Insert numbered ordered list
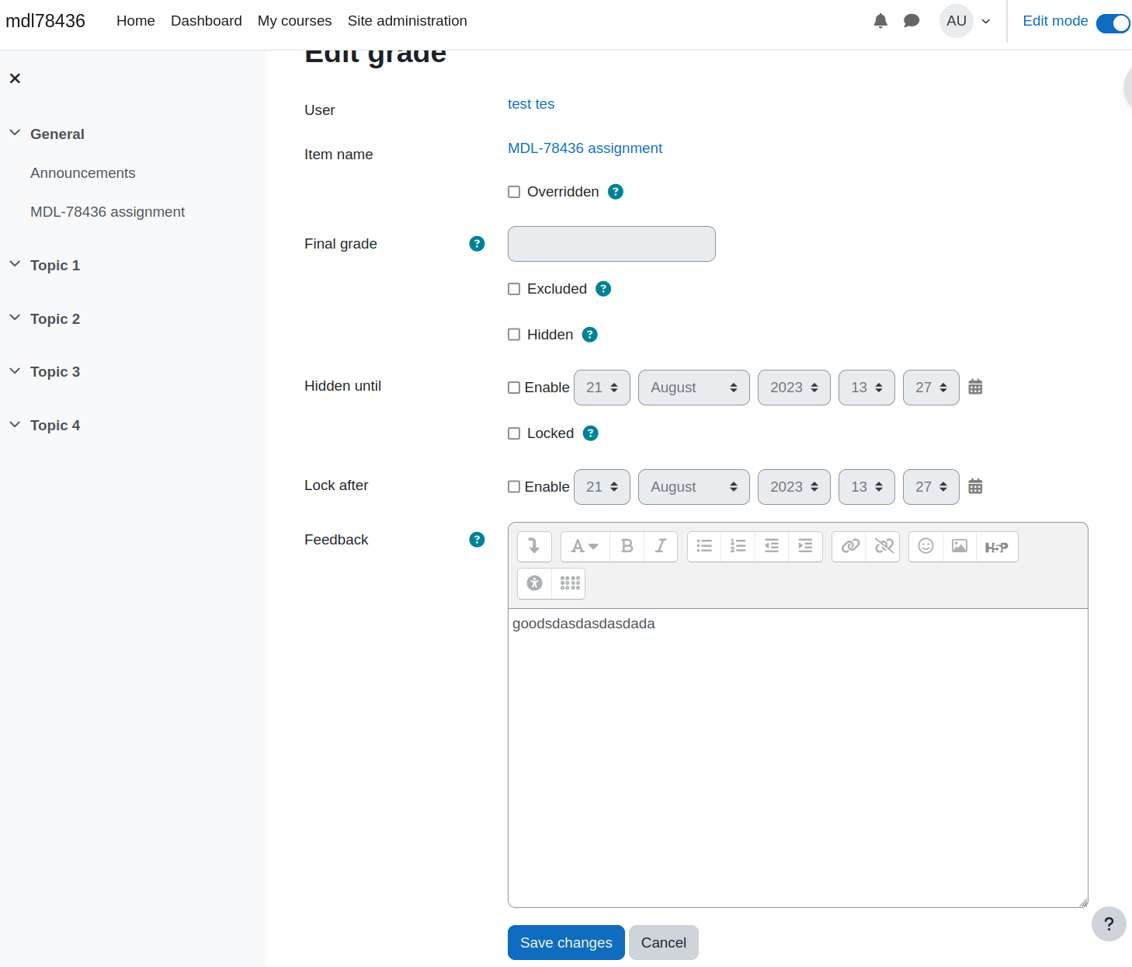The height and width of the screenshot is (967, 1132). coord(738,547)
